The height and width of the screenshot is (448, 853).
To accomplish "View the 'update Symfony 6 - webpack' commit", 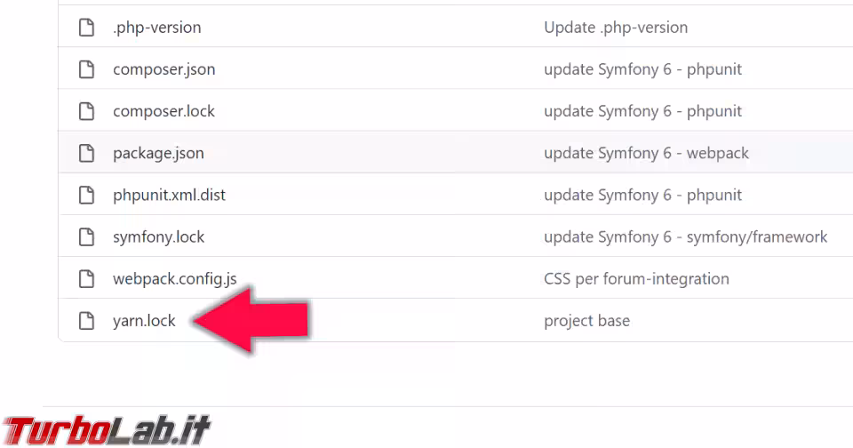I will point(646,154).
